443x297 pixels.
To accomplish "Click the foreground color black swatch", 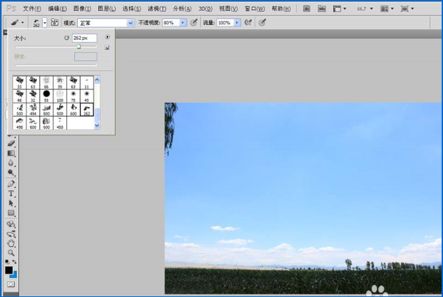I will [x=9, y=270].
